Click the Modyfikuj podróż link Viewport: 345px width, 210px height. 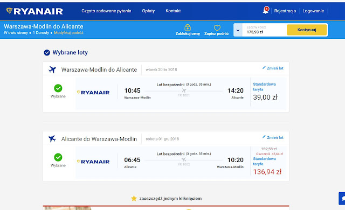coord(68,33)
